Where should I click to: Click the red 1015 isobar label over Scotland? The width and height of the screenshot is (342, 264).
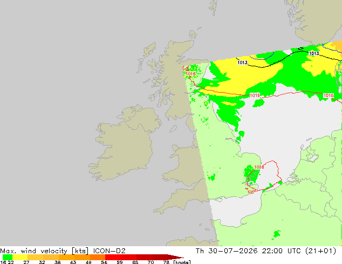(x=190, y=74)
